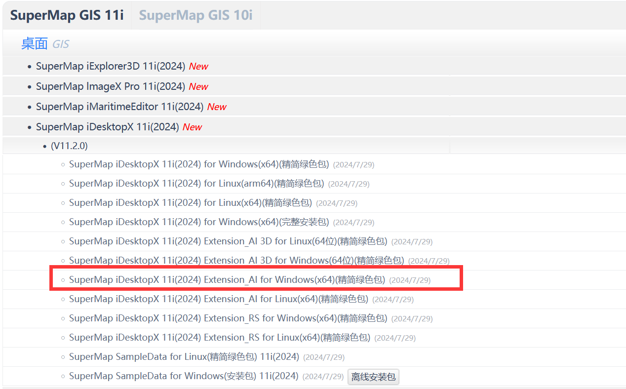
Task: Open the 桌面 GIS section heading
Action: (45, 44)
